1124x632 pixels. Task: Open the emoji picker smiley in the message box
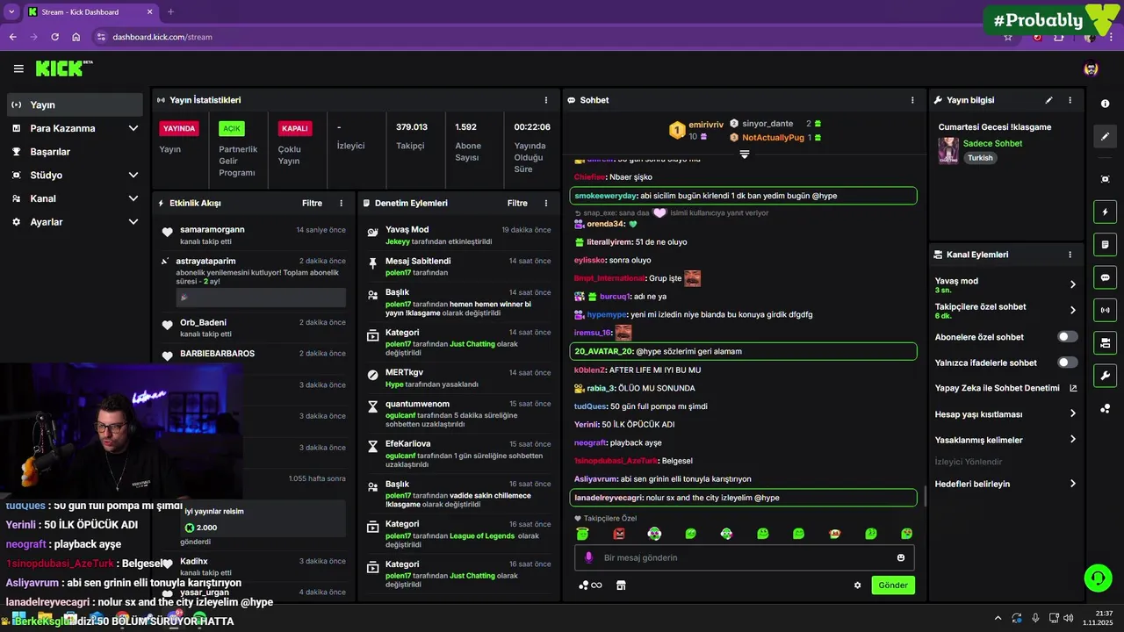[x=901, y=557]
